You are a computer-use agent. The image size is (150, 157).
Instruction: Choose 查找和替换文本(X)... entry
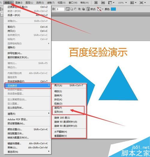[x=28, y=57]
